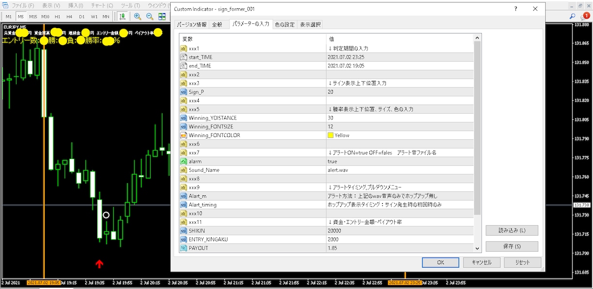Zoom in on the chart via the toolbar magnifier plus
The height and width of the screenshot is (289, 593).
pos(138,17)
